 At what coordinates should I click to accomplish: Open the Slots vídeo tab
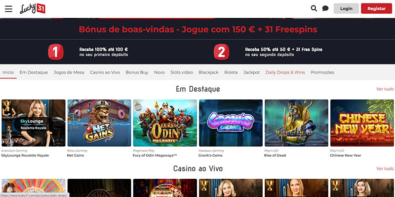pos(182,72)
